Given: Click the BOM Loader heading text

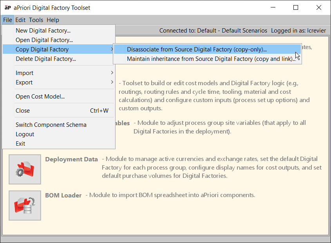Looking at the screenshot, I should tap(63, 195).
